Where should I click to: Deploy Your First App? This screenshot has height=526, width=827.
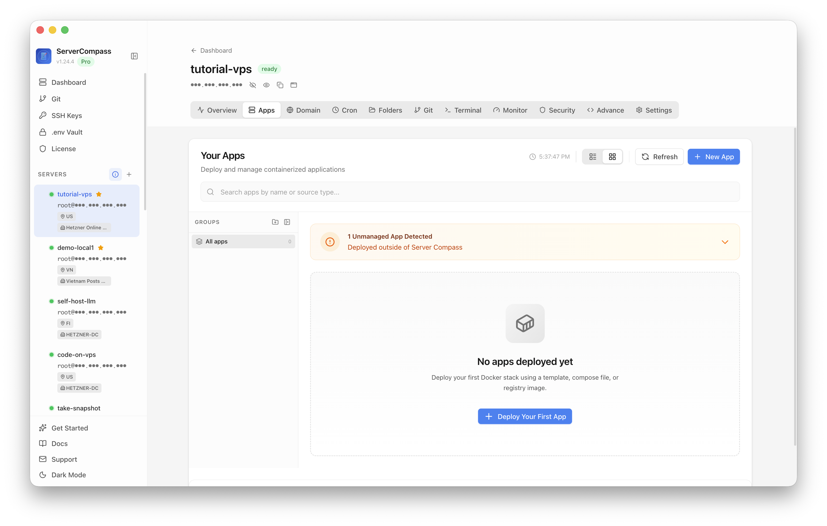(525, 416)
